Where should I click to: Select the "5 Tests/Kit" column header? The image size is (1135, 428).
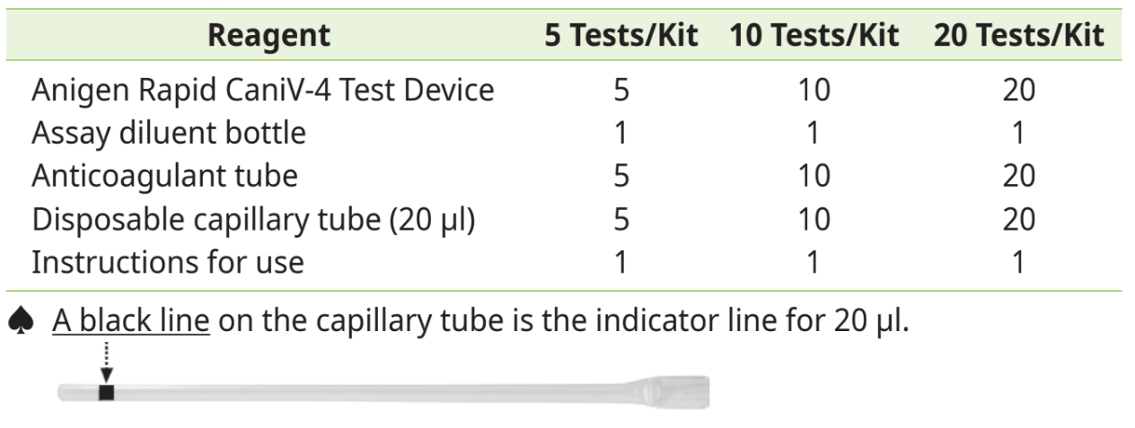pos(621,36)
